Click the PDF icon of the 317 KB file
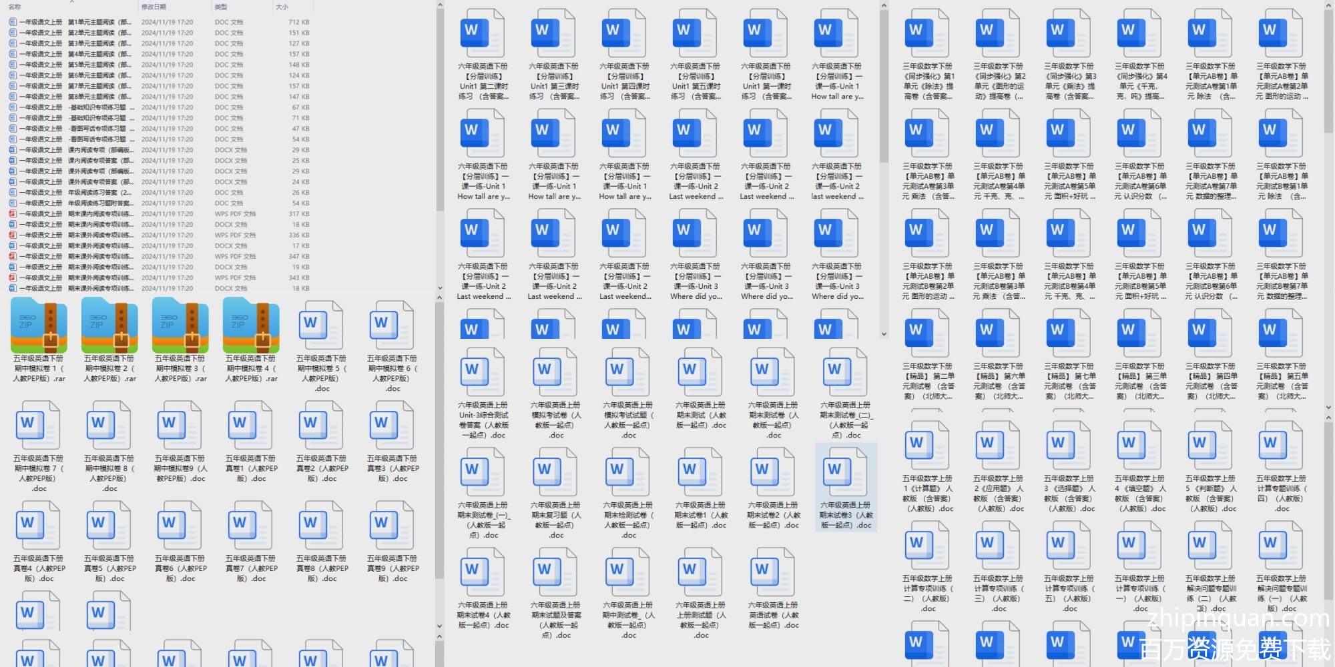This screenshot has height=667, width=1335. (x=13, y=214)
